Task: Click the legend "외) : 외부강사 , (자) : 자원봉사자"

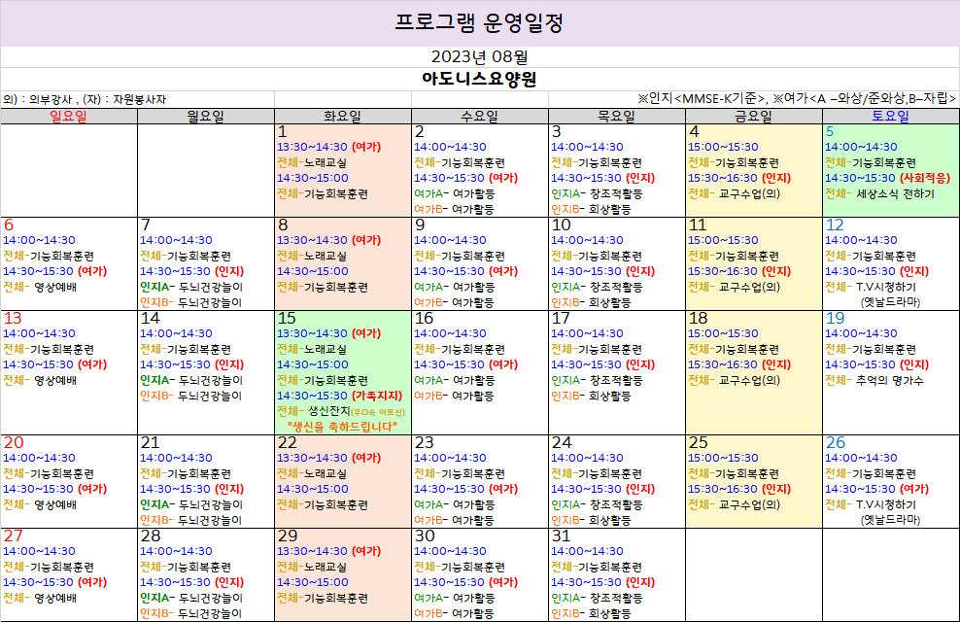Action: coord(85,99)
